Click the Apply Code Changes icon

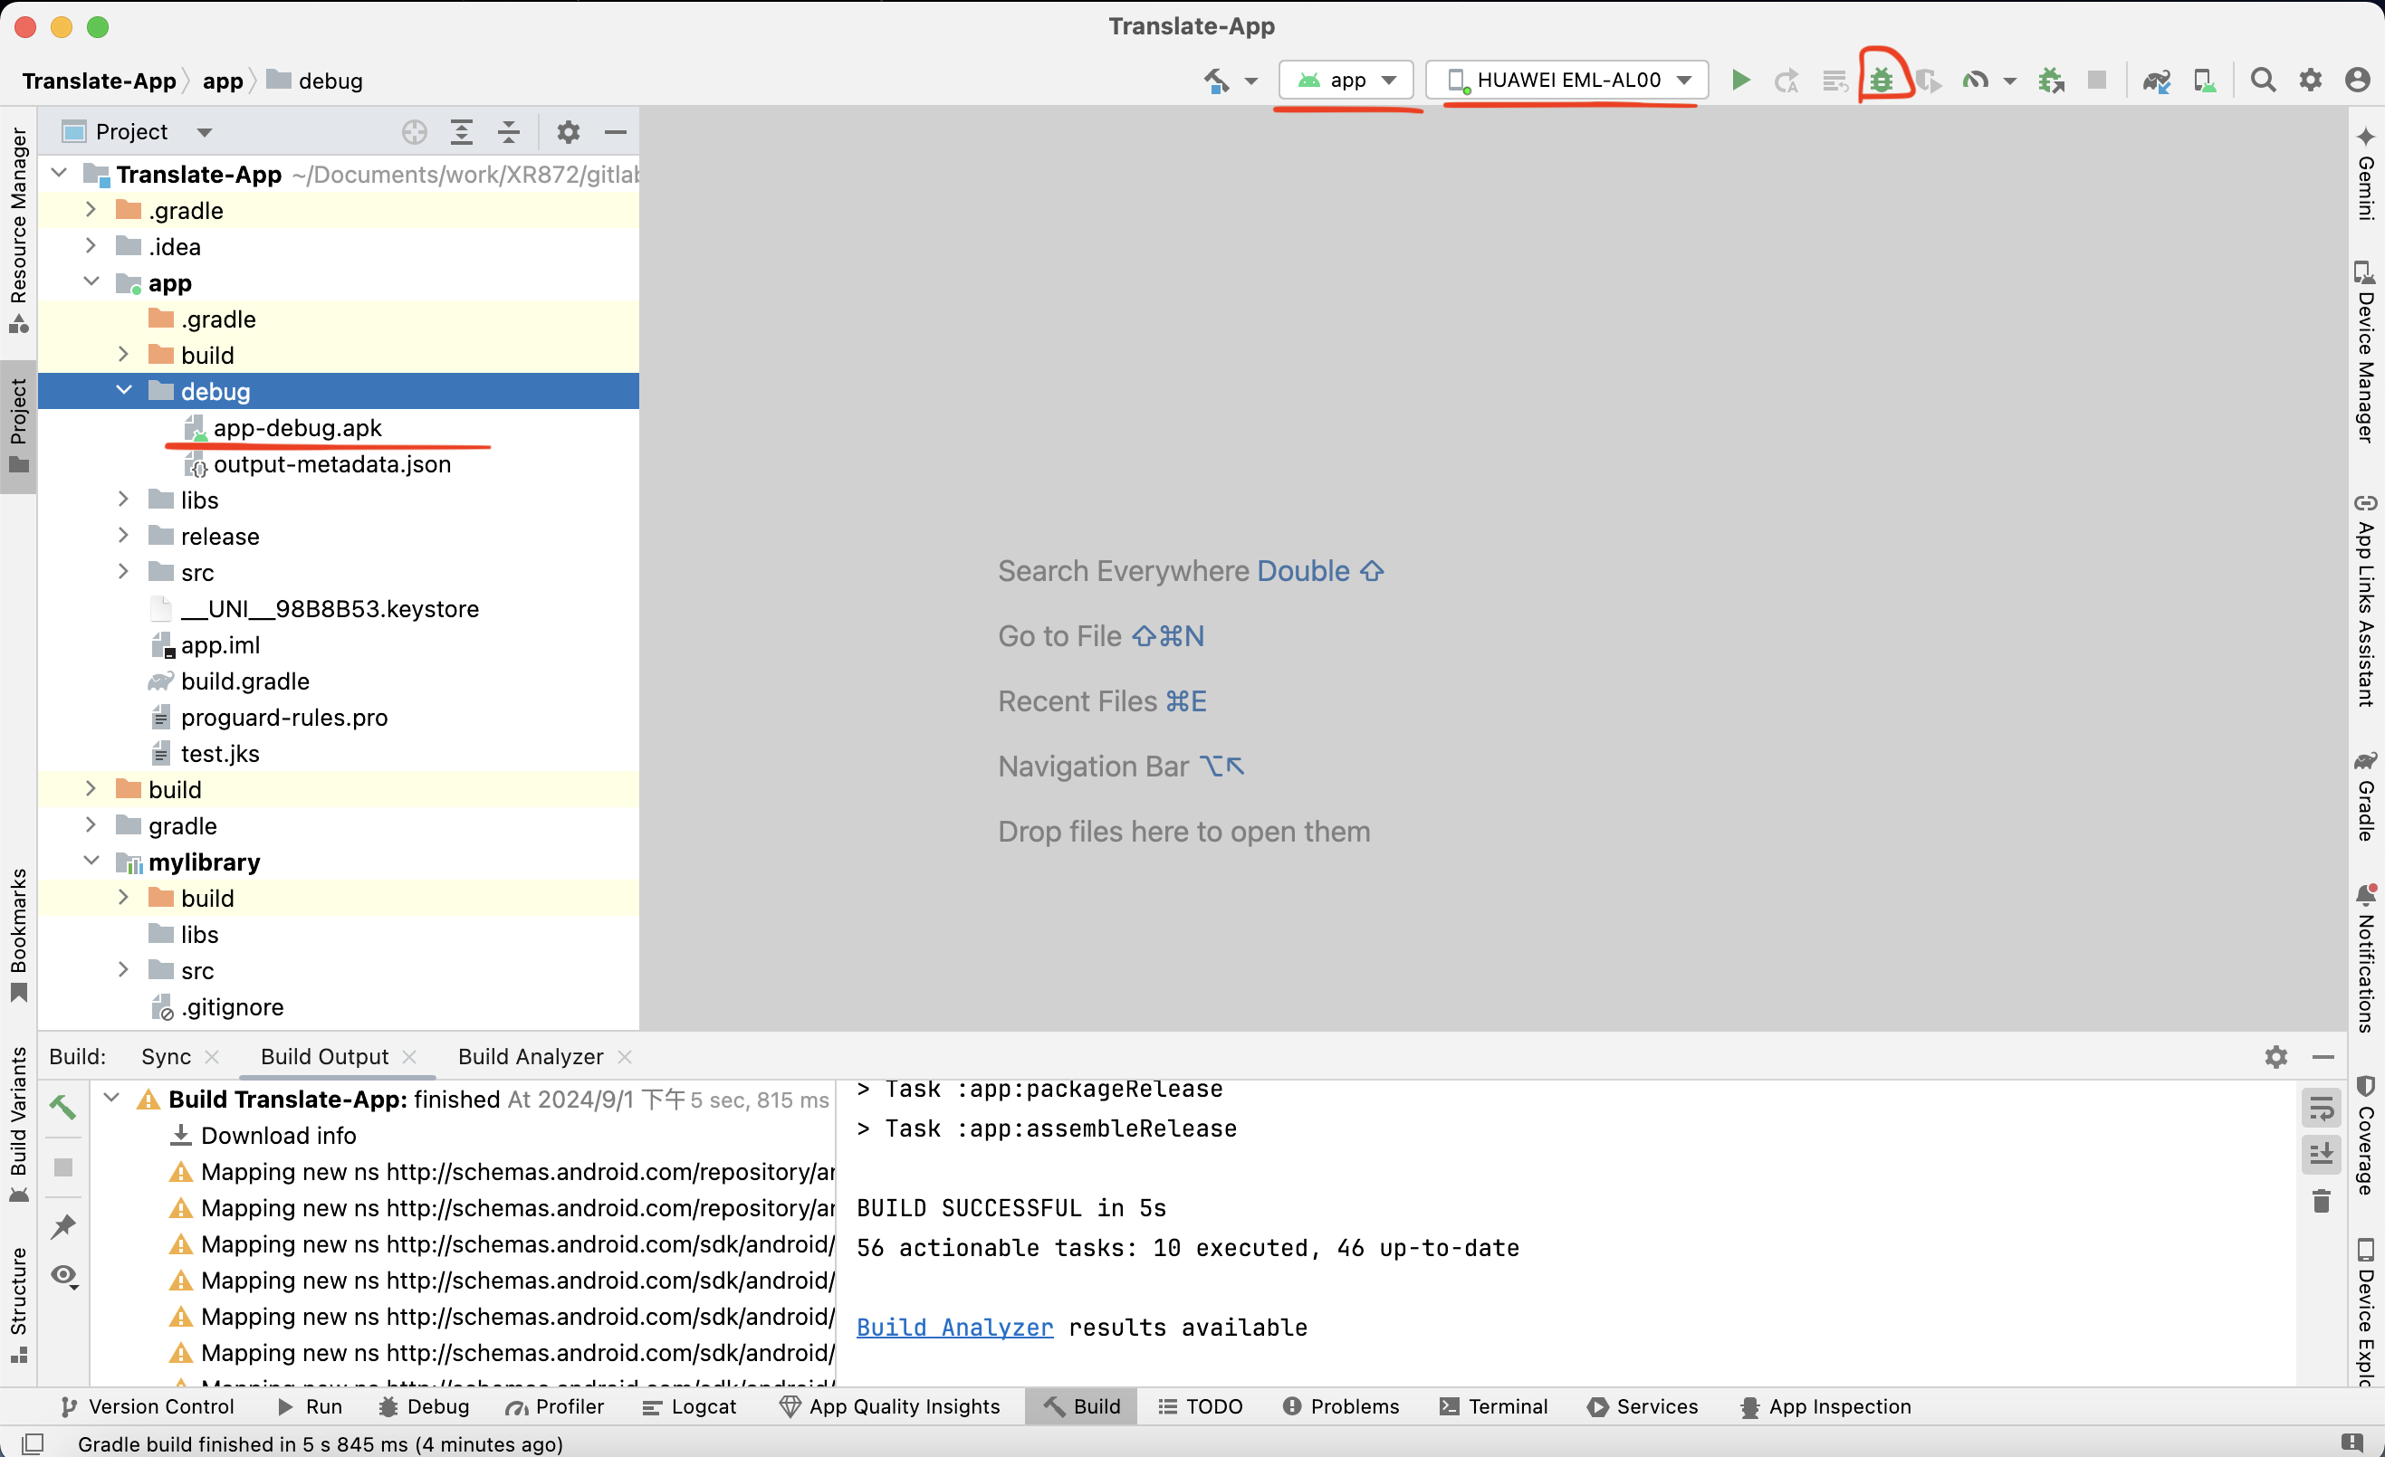pos(1834,81)
